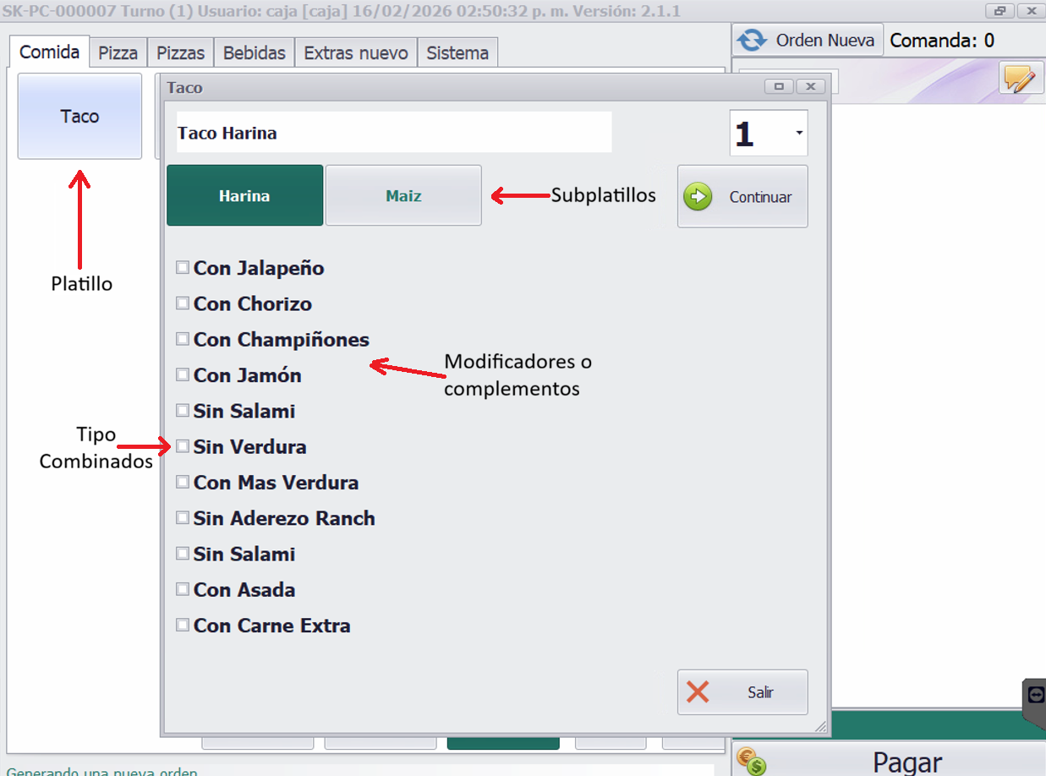Screen dimensions: 1046x776
Task: Go to the Sistema tab
Action: click(457, 52)
